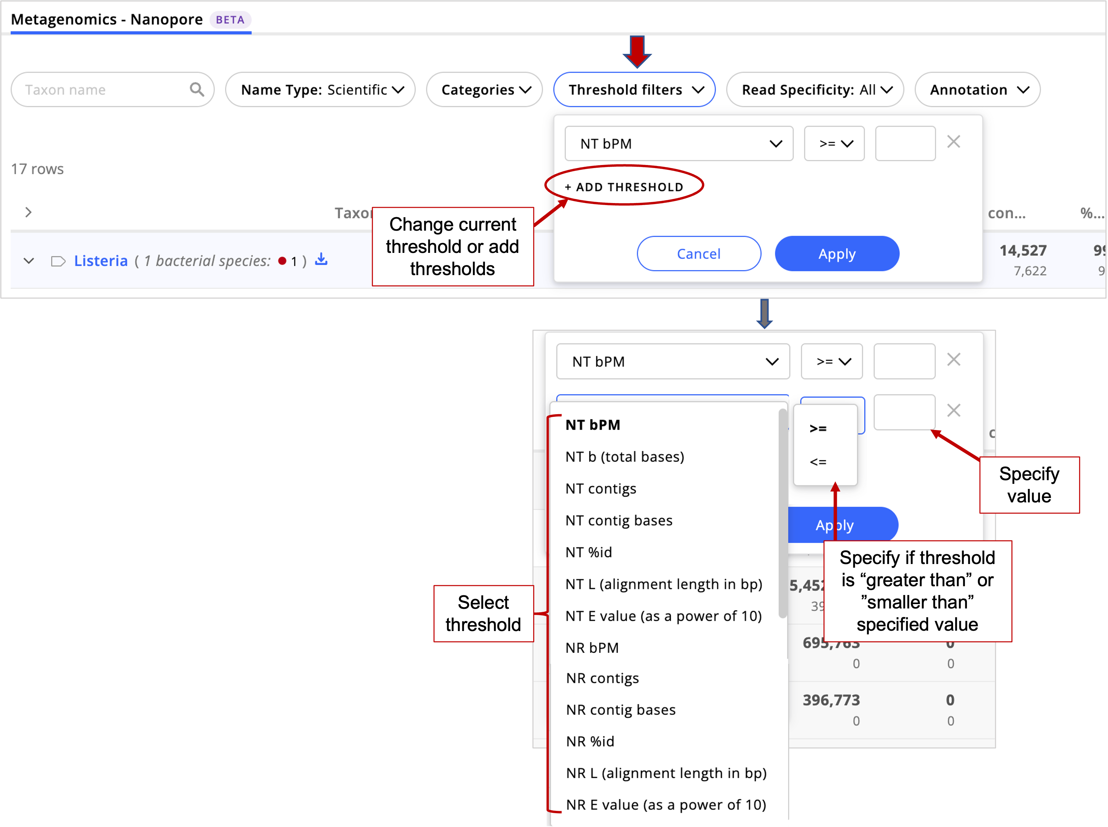
Task: Remove the NT bPM threshold filter
Action: [953, 142]
